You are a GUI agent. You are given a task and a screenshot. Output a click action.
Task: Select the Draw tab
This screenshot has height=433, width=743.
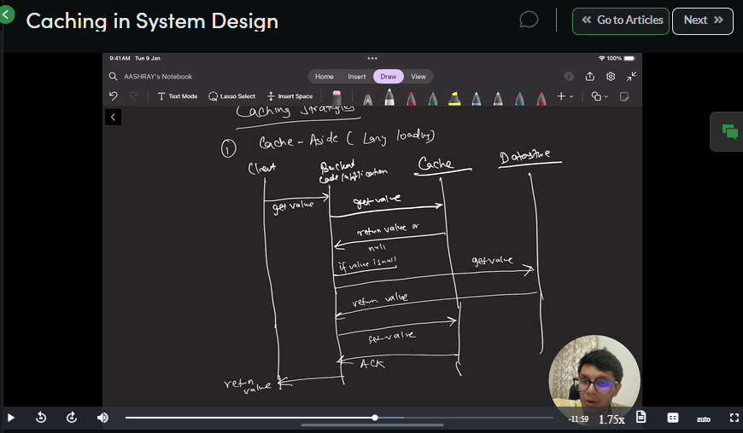[x=388, y=77]
